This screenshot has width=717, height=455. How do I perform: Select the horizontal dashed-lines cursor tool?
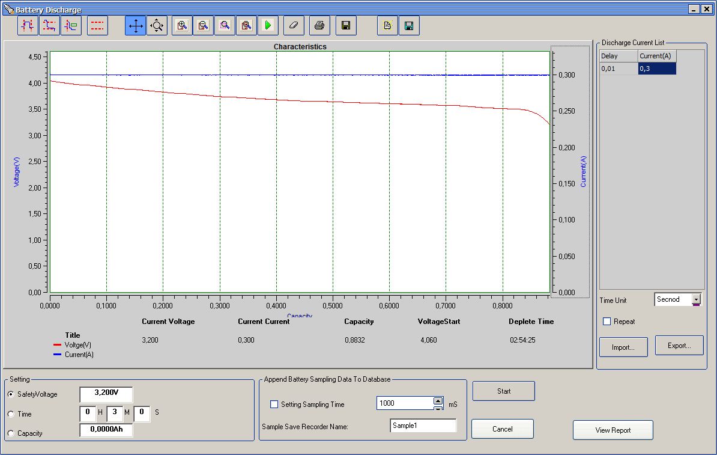click(97, 26)
